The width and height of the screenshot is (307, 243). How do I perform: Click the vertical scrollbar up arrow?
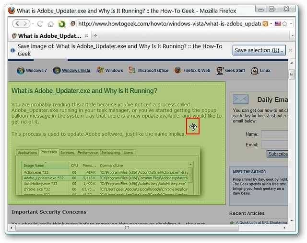292,63
